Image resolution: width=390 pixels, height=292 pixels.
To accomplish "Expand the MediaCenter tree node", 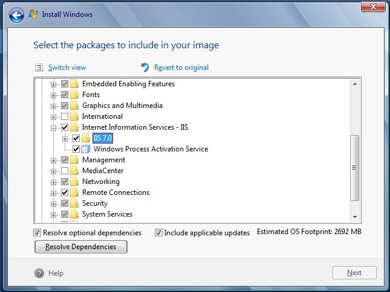I will 53,171.
